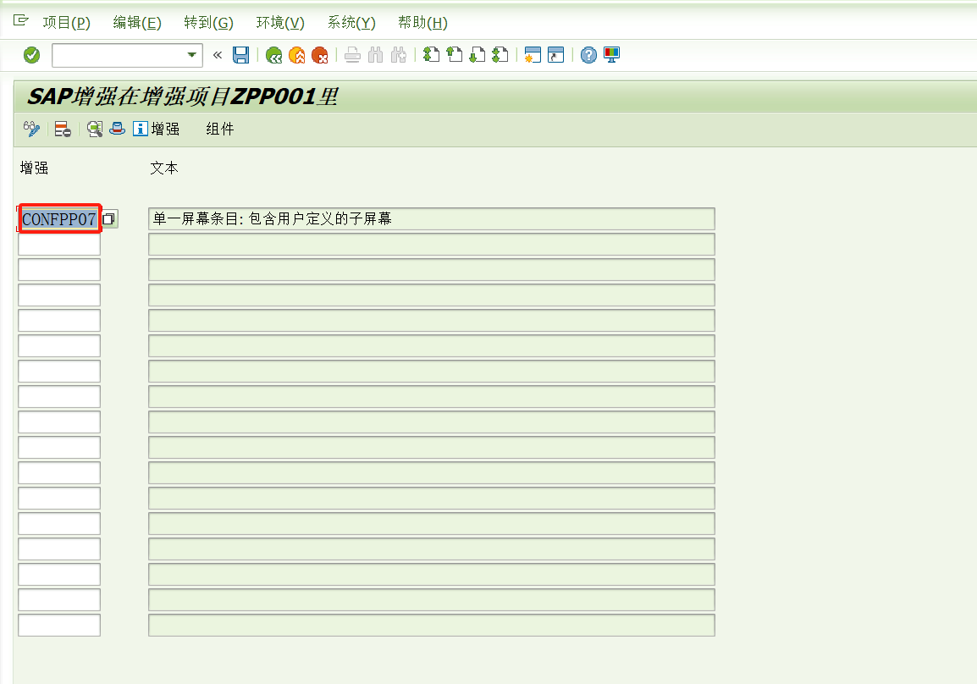The image size is (977, 684).
Task: Collapse the command field using the « arrow
Action: click(x=218, y=55)
